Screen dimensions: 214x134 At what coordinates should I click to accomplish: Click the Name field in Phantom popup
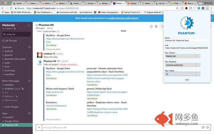(x=187, y=41)
